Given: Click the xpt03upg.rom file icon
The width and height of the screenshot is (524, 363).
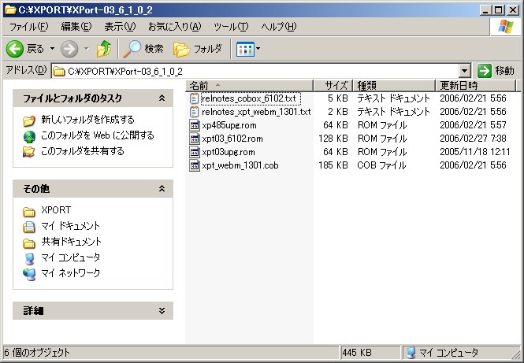Looking at the screenshot, I should click(194, 152).
